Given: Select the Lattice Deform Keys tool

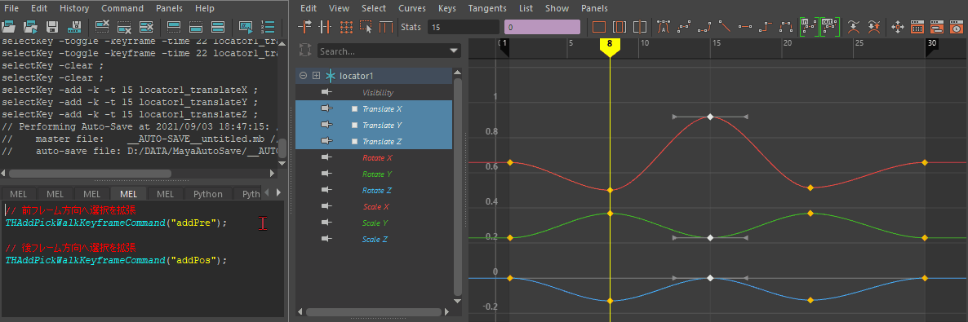Looking at the screenshot, I should 346,27.
